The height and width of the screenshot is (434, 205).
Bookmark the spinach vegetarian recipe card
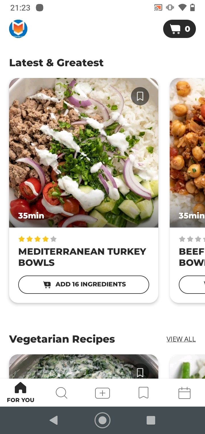[140, 372]
